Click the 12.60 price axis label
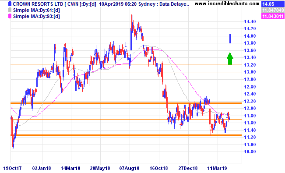Screen dimensions: 285x173 [x=250, y=87]
